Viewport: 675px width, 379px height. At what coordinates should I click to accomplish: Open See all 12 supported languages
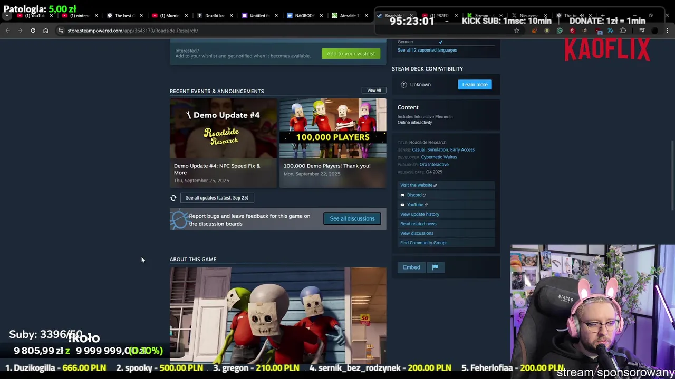tap(427, 50)
